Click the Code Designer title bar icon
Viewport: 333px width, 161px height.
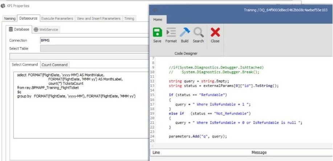[155, 10]
